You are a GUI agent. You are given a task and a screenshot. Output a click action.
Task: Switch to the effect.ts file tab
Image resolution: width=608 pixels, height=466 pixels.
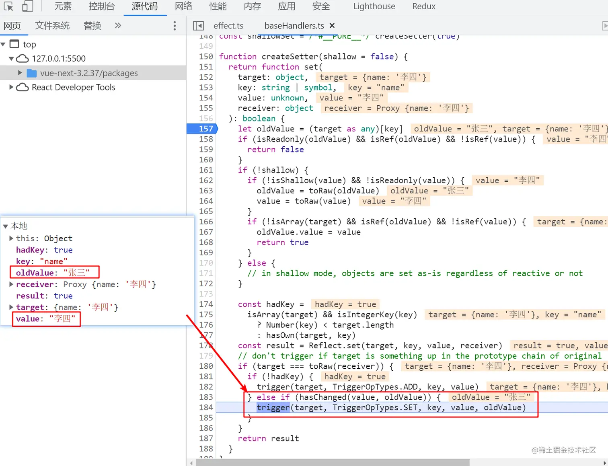pos(228,26)
